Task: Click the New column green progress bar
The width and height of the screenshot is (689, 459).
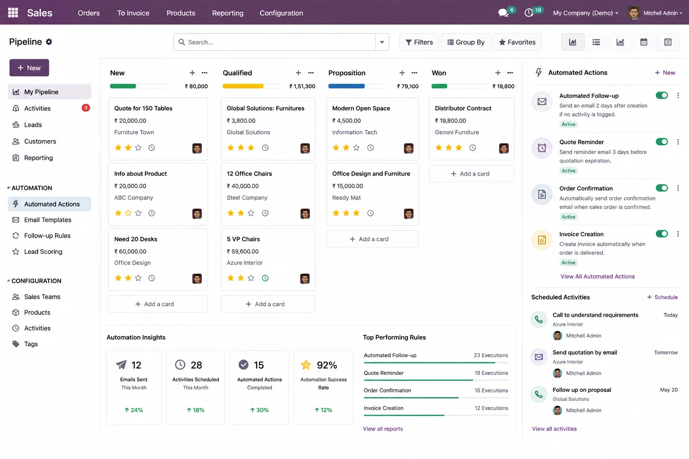Action: (123, 86)
